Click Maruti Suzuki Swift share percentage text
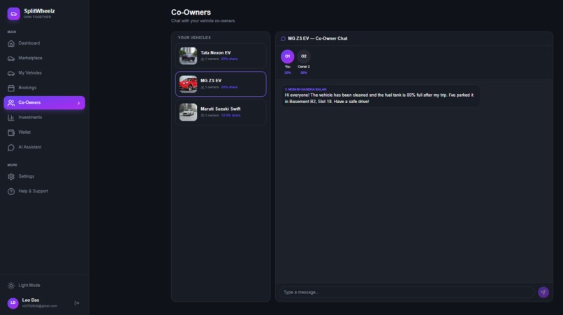Screen dimensions: 563x315 (231, 116)
